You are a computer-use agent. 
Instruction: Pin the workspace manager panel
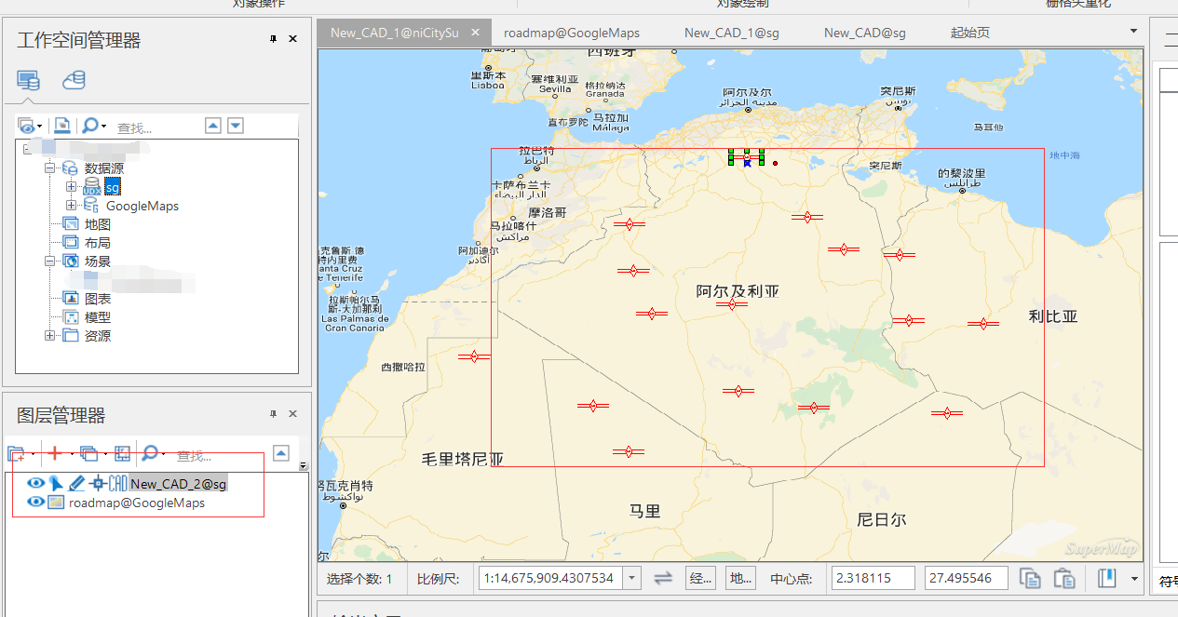point(274,39)
